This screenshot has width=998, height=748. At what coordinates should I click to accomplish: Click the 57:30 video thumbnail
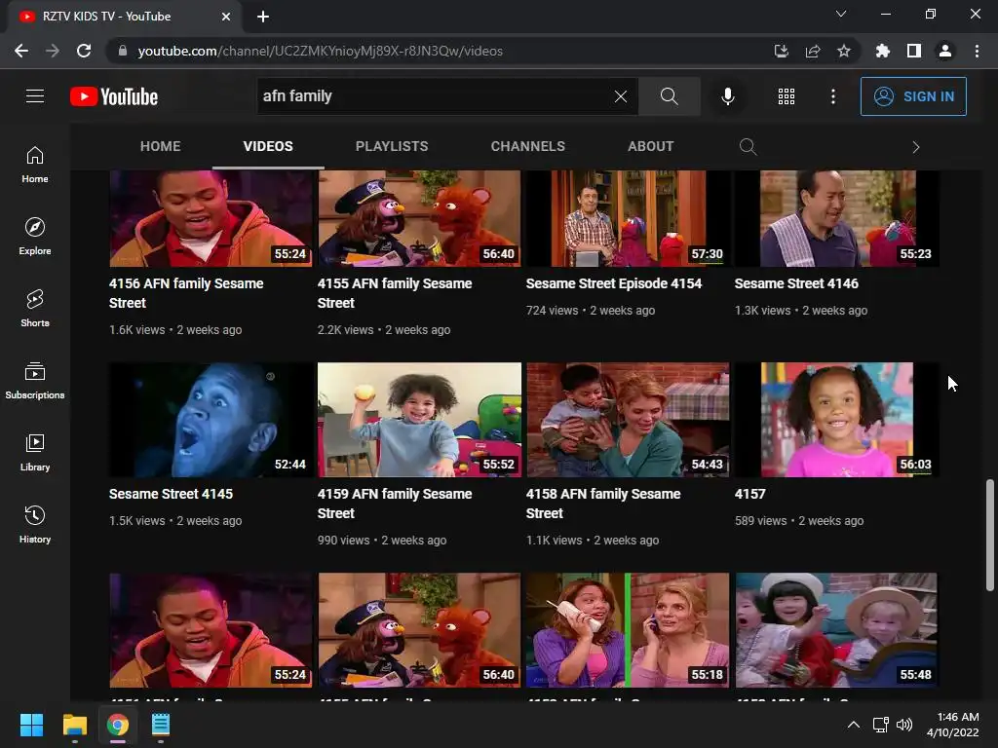[x=628, y=218]
